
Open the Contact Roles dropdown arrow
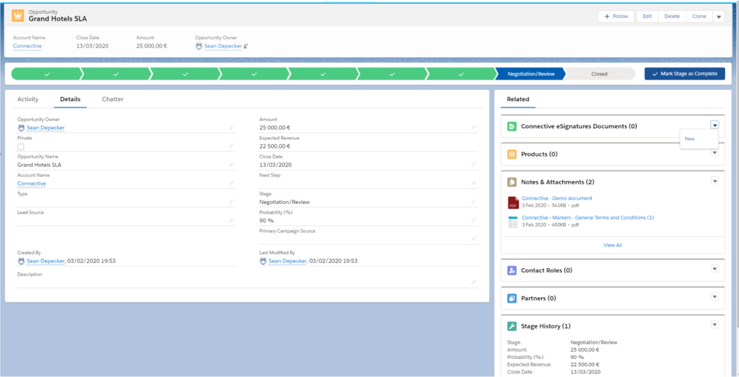pos(715,269)
